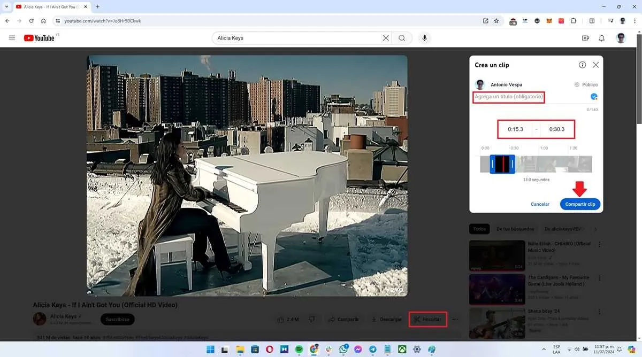Click the info icon in Crea un clip dialog
Image resolution: width=642 pixels, height=357 pixels.
582,65
